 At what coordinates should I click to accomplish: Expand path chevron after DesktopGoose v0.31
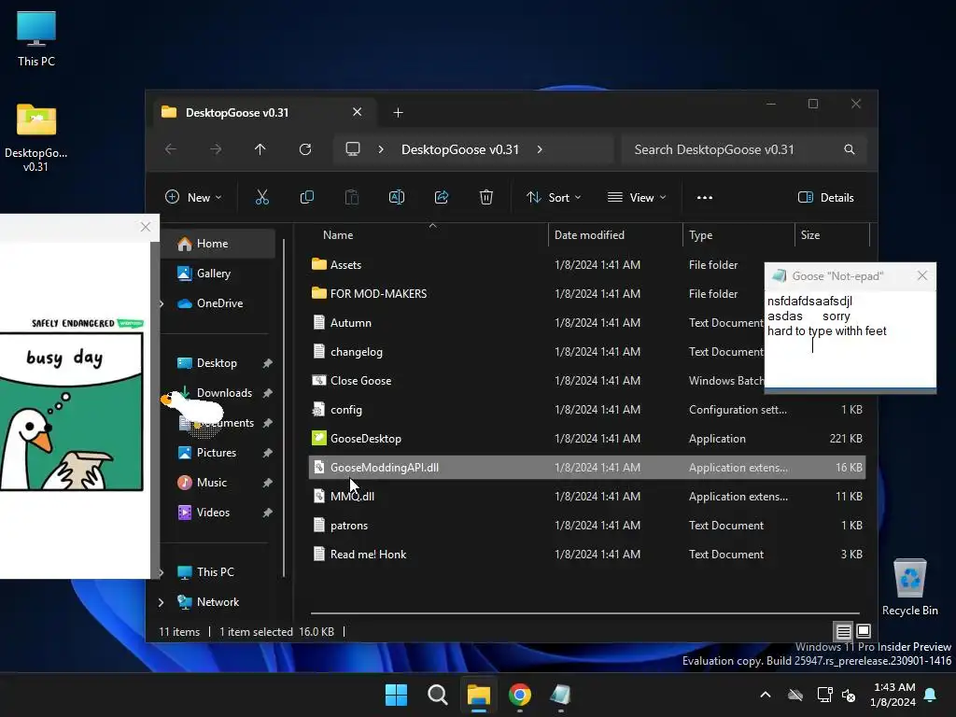(x=540, y=149)
